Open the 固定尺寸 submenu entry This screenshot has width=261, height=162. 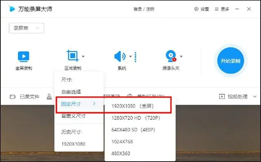point(79,104)
